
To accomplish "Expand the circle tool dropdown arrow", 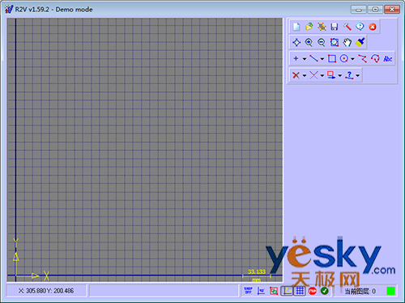I will pyautogui.click(x=352, y=59).
